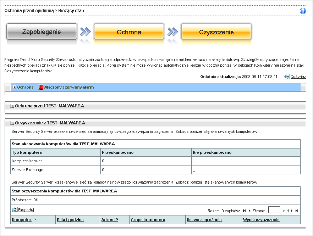Click the Odśwież link
This screenshot has width=313, height=236.
pyautogui.click(x=298, y=77)
